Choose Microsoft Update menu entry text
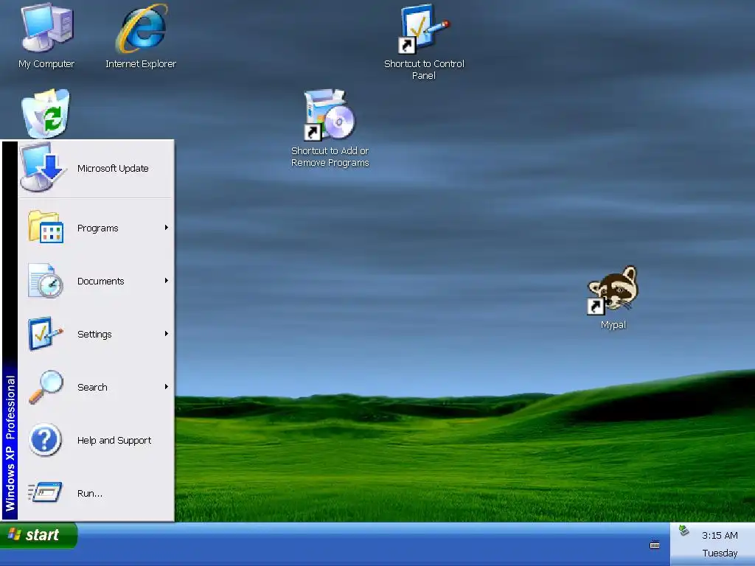The width and height of the screenshot is (755, 566). coord(113,169)
